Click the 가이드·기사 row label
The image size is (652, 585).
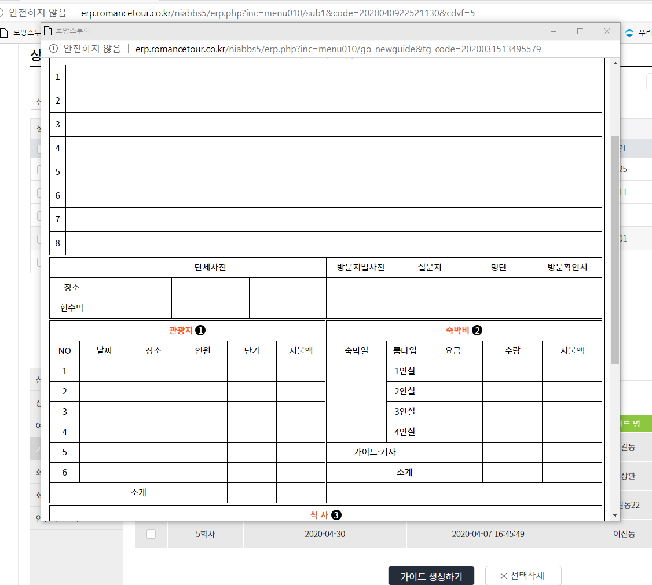pyautogui.click(x=375, y=452)
